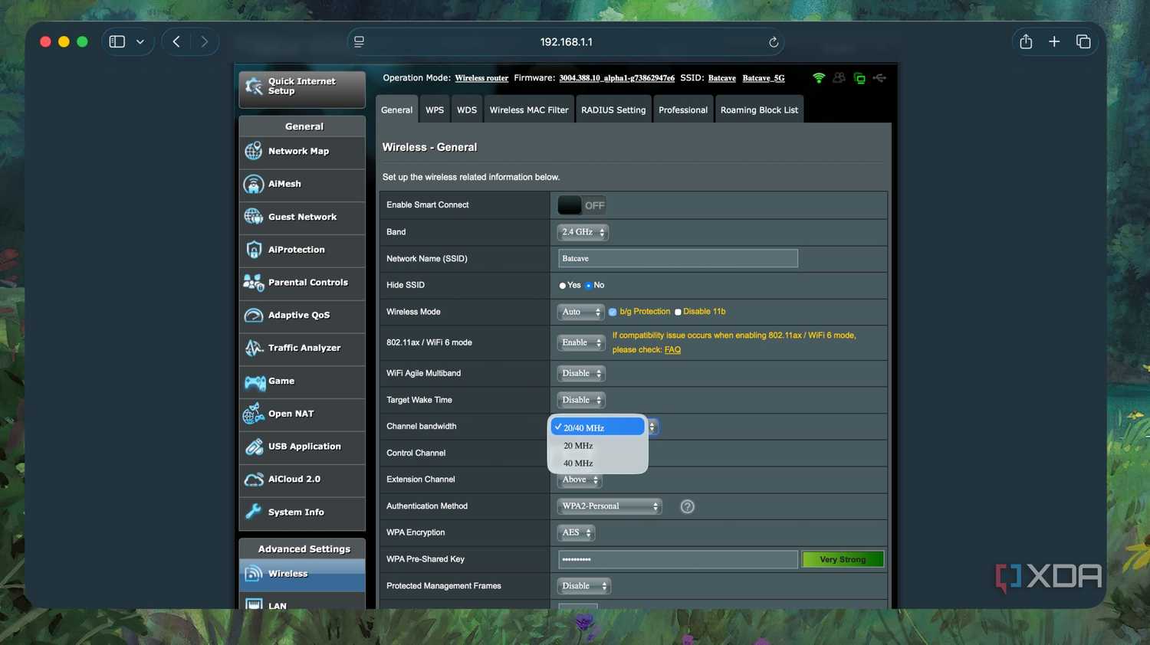
Task: Click the green WiFi status icon
Action: coord(819,78)
